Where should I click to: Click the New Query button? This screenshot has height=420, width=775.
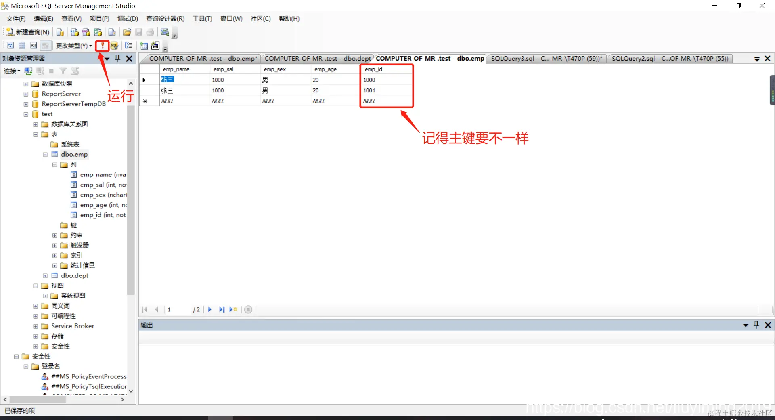(28, 32)
